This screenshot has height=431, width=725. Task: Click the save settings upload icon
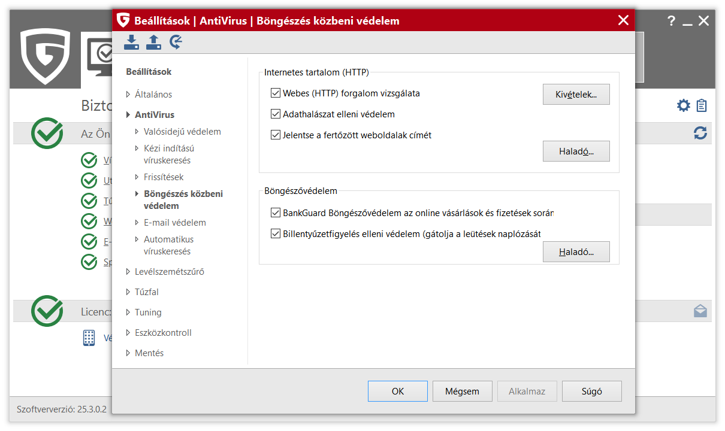[154, 42]
